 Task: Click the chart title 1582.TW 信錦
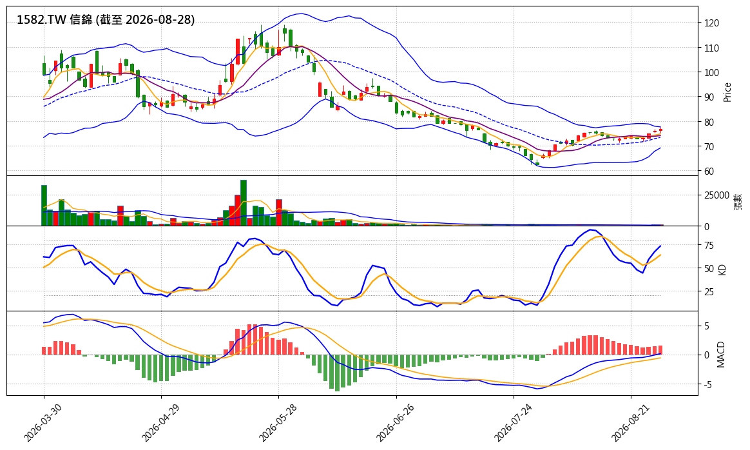point(55,19)
